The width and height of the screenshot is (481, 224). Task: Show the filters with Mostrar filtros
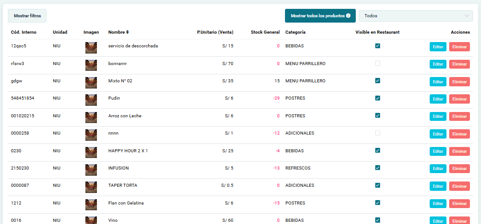[x=27, y=15]
